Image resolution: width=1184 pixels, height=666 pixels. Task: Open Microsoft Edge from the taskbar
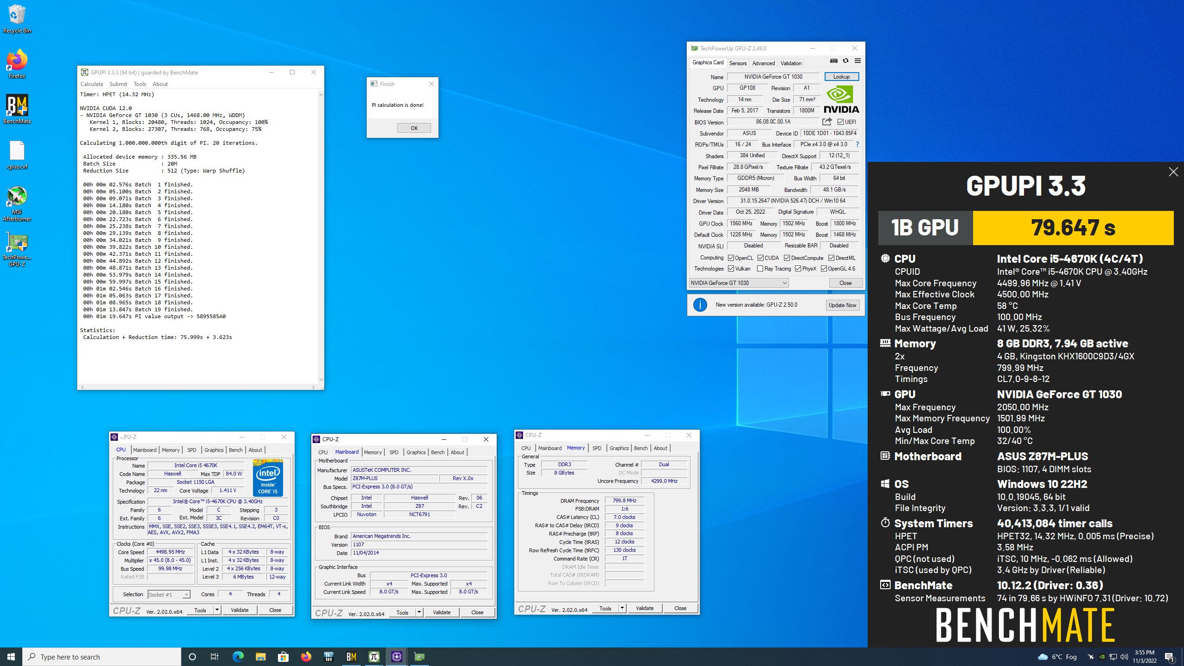(x=238, y=657)
